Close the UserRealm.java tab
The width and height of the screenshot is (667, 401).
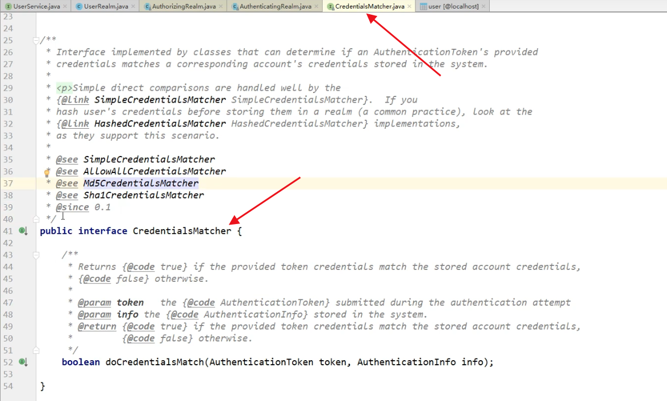pos(133,6)
